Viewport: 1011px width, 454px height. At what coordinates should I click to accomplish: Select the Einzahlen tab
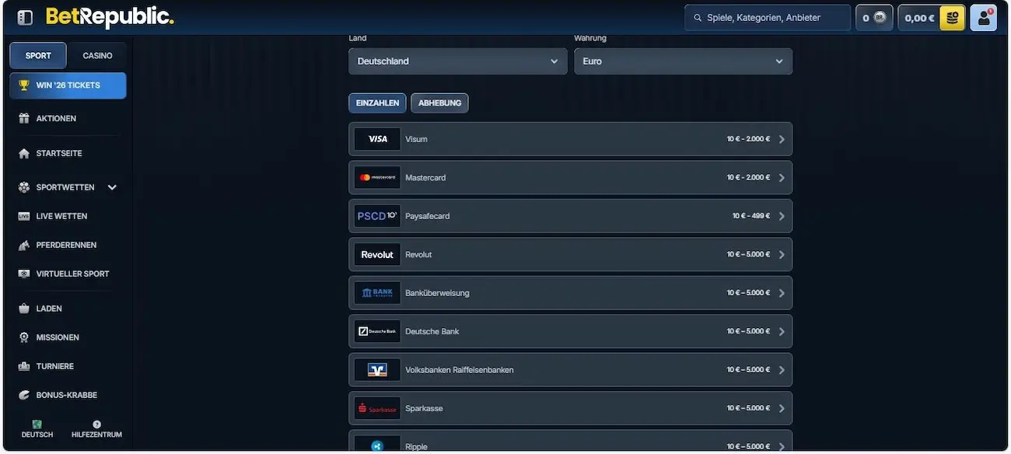tap(377, 103)
